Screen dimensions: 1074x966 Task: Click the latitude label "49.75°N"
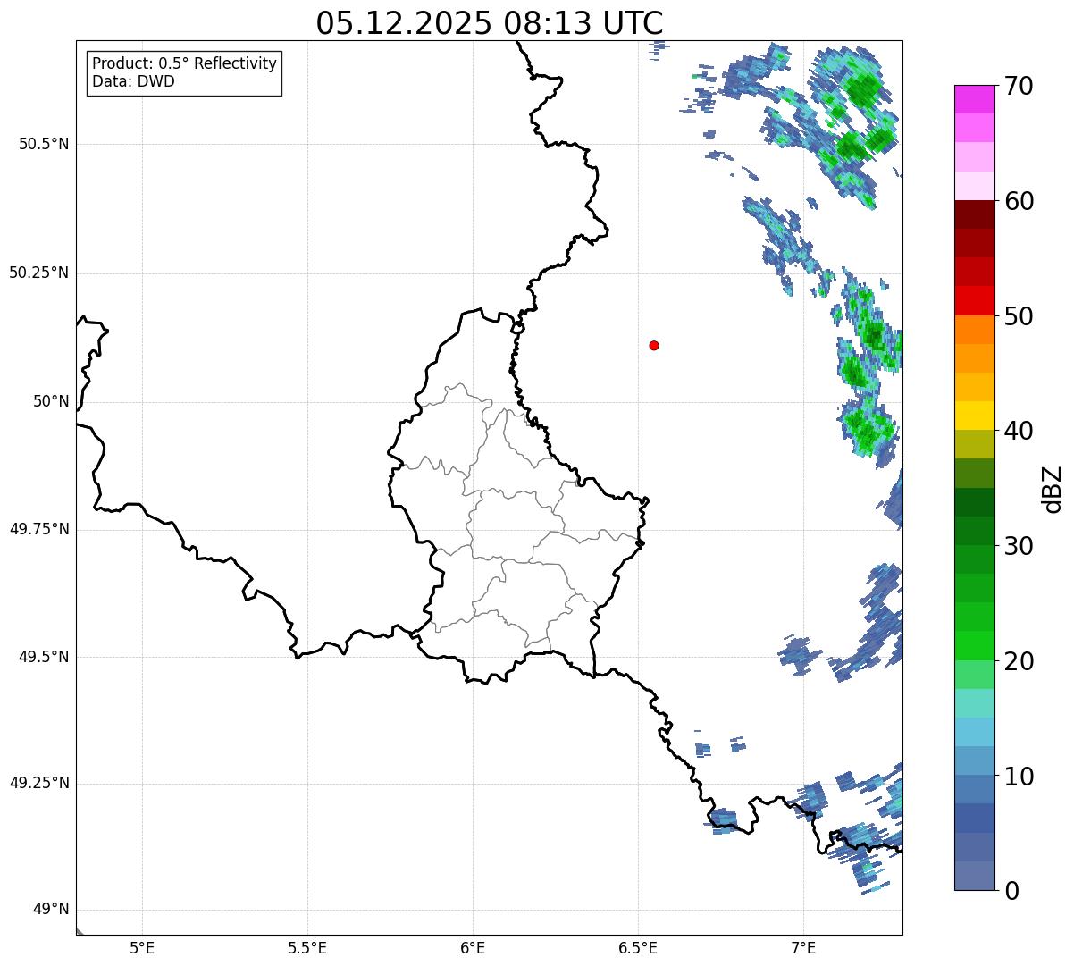coord(38,529)
